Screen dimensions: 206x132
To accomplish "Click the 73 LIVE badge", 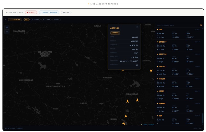I will (x=66, y=12).
